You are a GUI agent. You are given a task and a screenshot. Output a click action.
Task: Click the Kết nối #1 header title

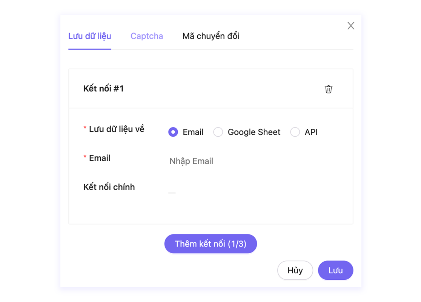tap(104, 89)
